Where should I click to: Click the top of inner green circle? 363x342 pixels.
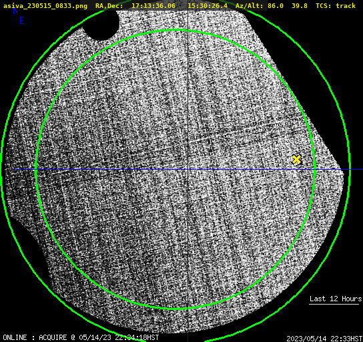176,30
